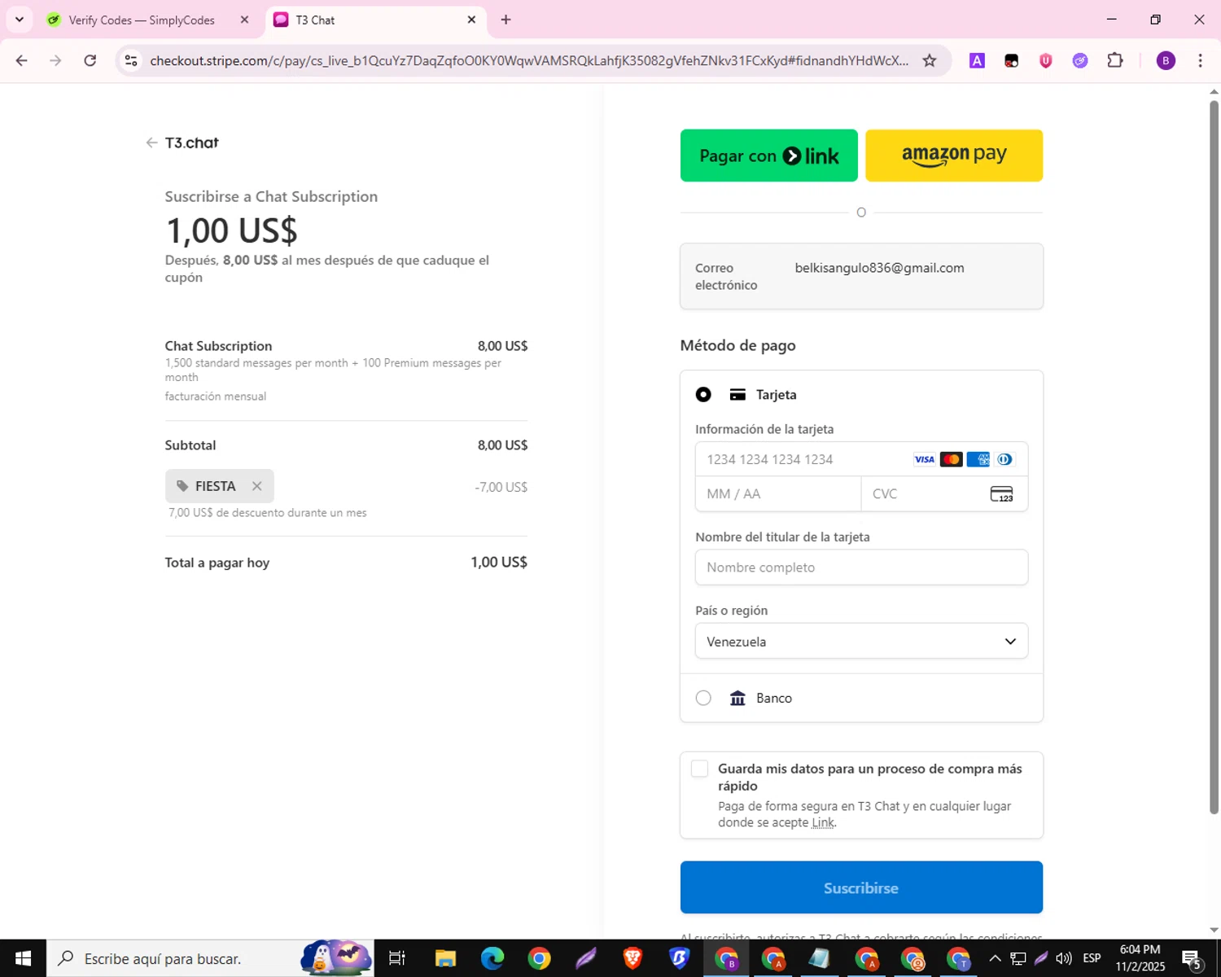Image resolution: width=1221 pixels, height=977 pixels.
Task: Focus the cardholder full name field
Action: point(861,567)
